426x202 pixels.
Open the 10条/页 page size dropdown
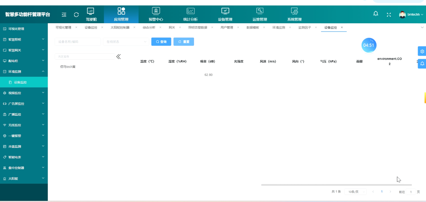pyautogui.click(x=355, y=192)
